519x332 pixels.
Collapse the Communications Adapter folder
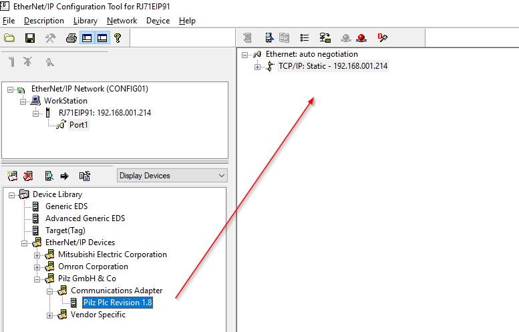pyautogui.click(x=49, y=291)
